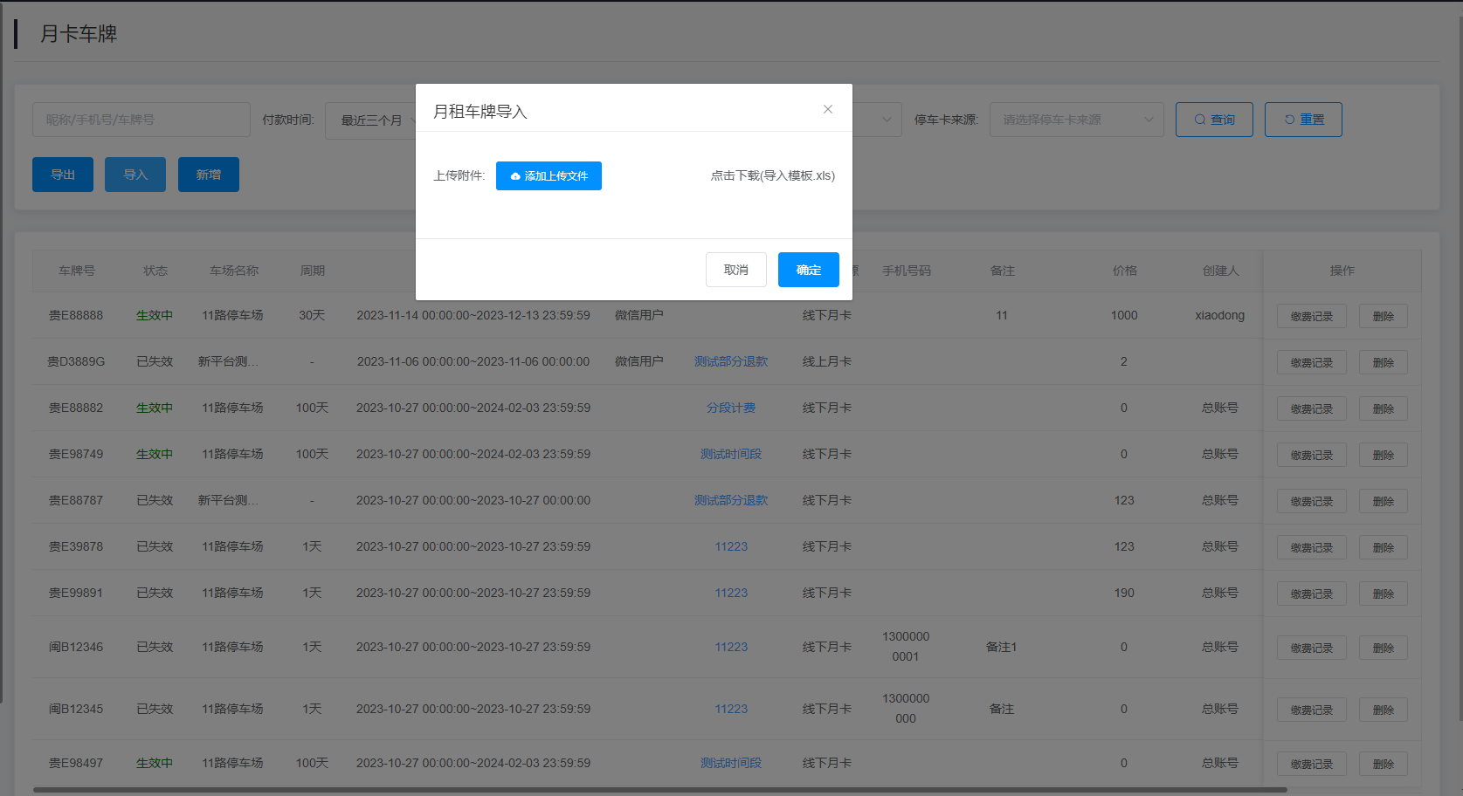Delete the 贵D3889G row
The image size is (1463, 796).
(x=1383, y=362)
